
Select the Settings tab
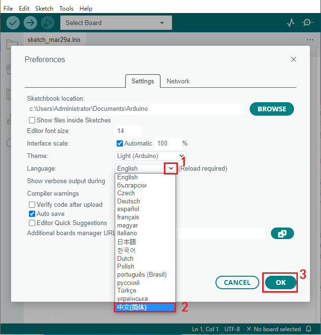143,81
